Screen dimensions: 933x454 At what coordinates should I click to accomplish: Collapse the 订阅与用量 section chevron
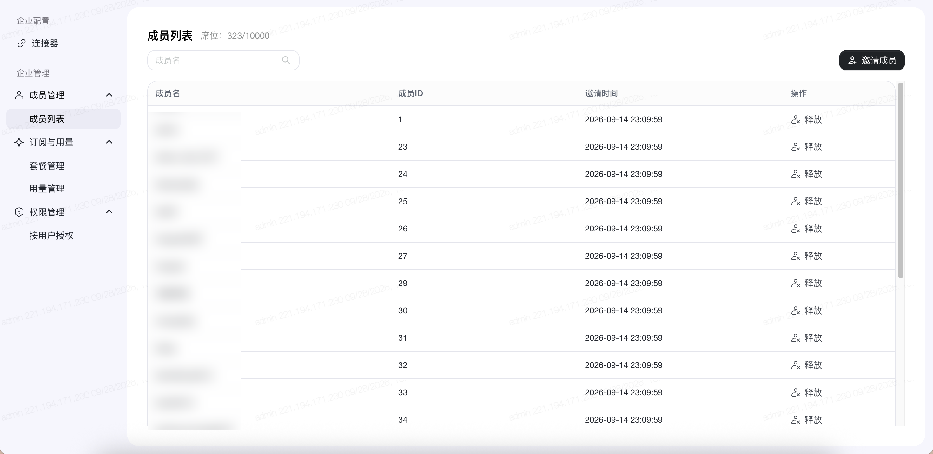click(109, 142)
